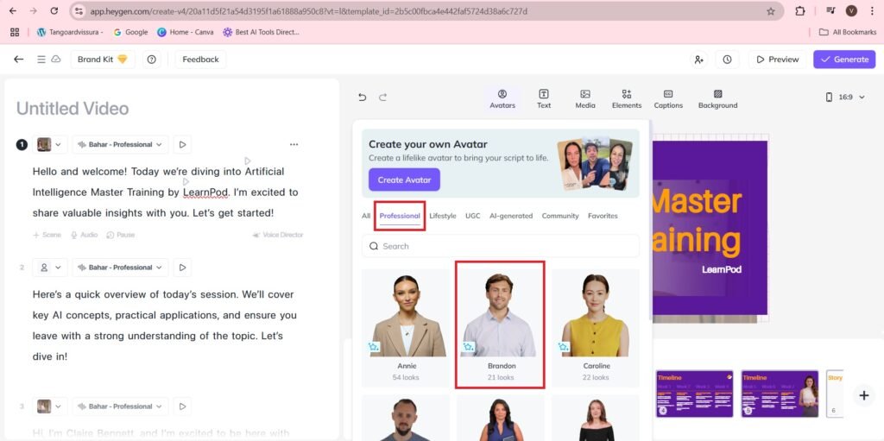Screen dimensions: 884x441
Task: Click the avatar Search field
Action: point(501,246)
